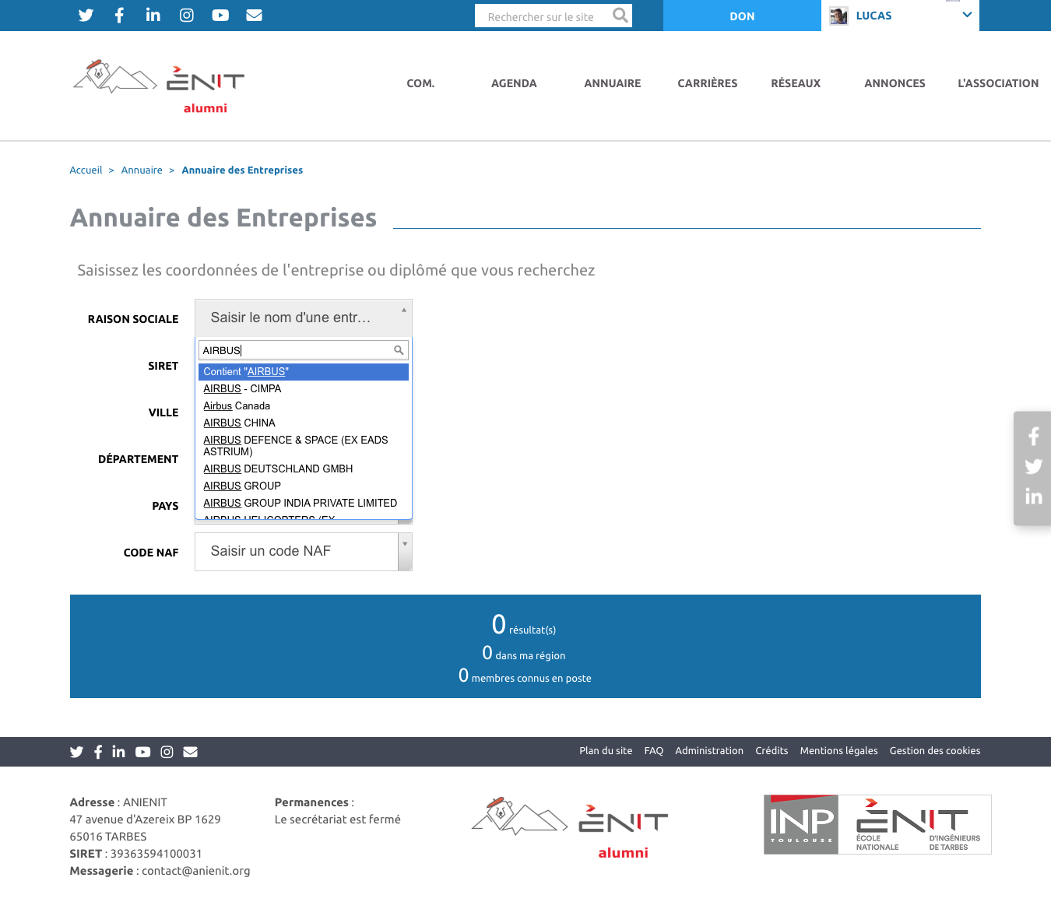Open Administration footer link
Screen dimensions: 1051x902
coord(709,751)
